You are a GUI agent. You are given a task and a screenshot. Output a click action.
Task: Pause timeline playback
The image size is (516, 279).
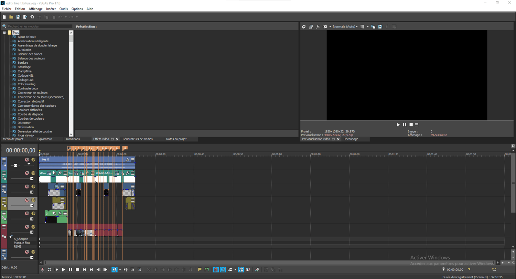71,270
